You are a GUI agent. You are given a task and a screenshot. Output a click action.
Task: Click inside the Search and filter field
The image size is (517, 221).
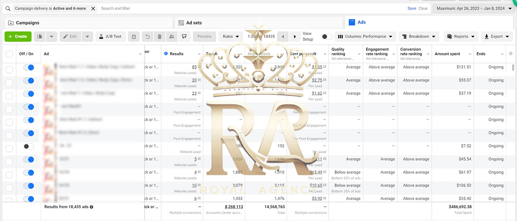[x=252, y=8]
